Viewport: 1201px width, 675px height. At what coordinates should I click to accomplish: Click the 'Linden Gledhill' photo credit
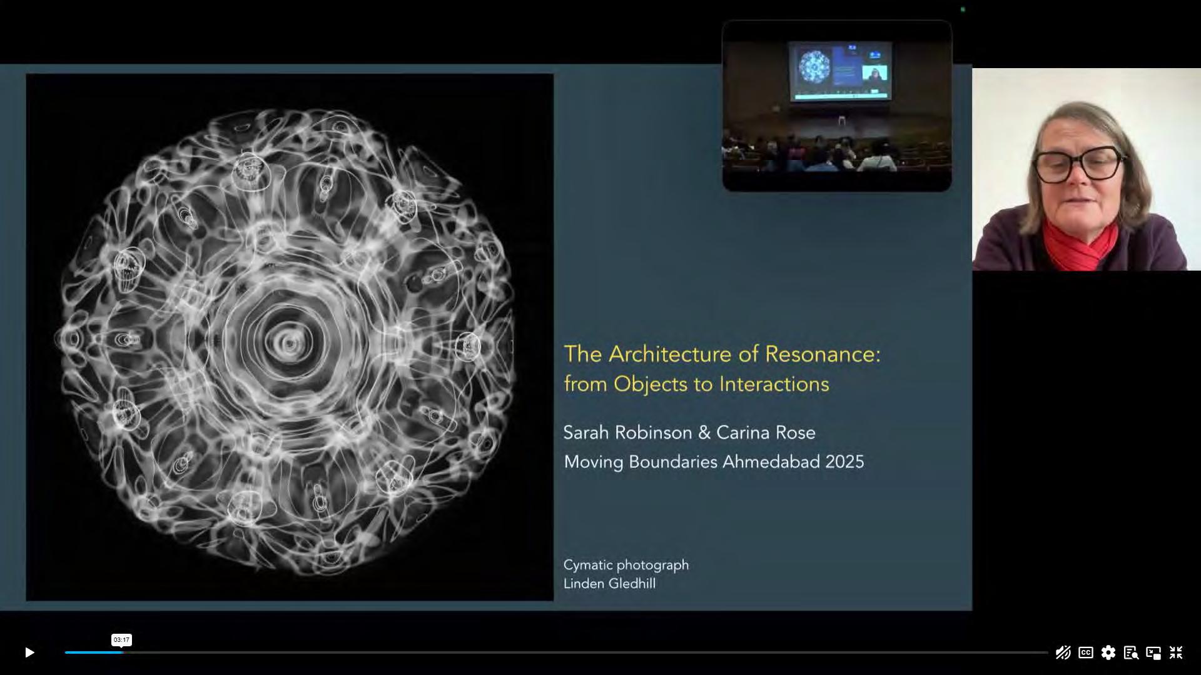(609, 584)
